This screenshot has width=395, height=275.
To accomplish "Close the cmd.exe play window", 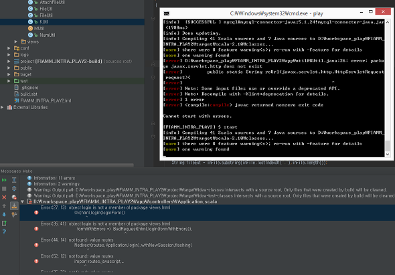I will coord(383,11).
